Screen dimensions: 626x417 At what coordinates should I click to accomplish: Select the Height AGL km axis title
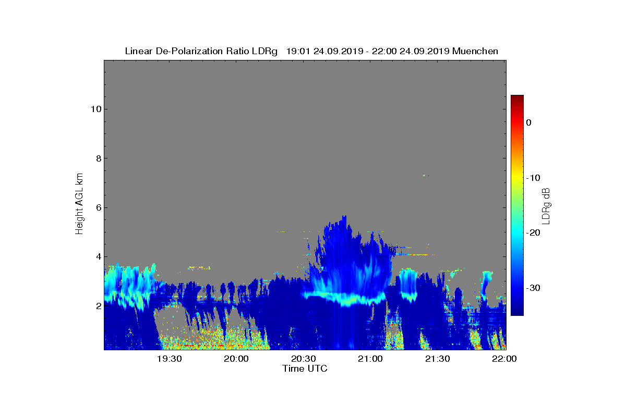click(79, 204)
